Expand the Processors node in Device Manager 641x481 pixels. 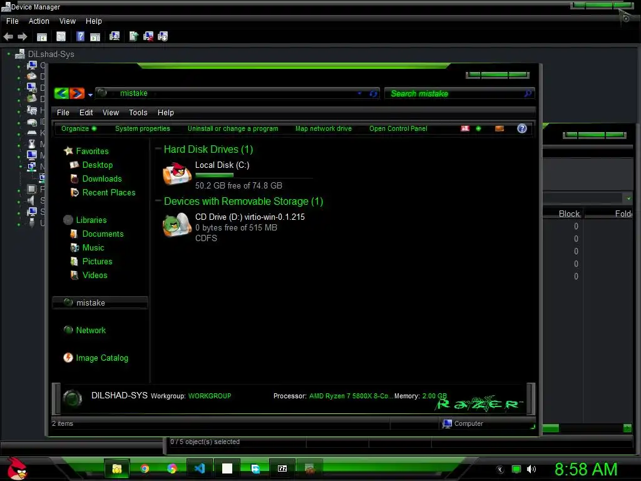19,190
